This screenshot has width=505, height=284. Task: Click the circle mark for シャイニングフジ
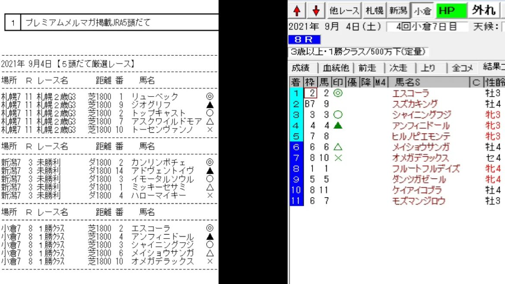coord(338,115)
